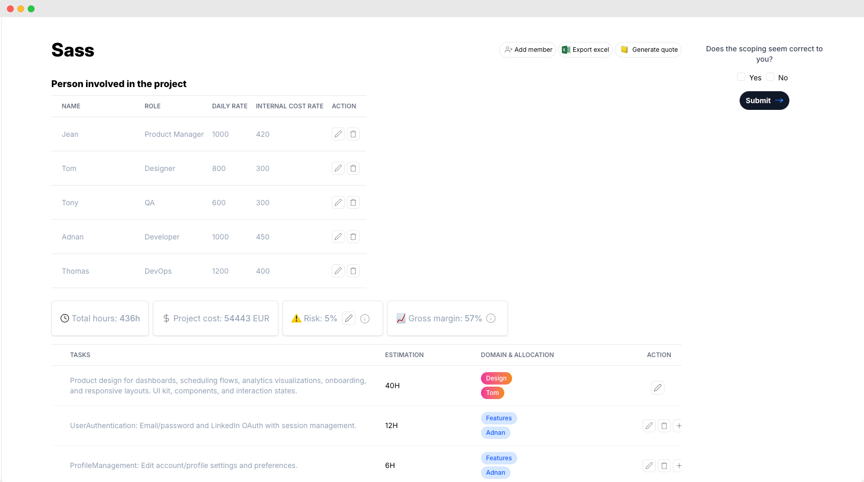Viewport: 864px width, 482px height.
Task: Check the Yes checkbox for scoping
Action: 741,77
